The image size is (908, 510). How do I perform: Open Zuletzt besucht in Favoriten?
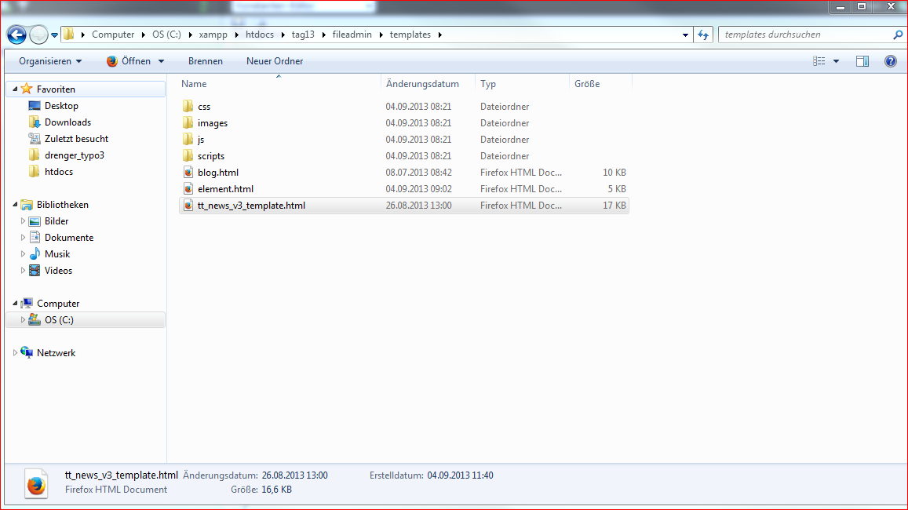tap(76, 139)
